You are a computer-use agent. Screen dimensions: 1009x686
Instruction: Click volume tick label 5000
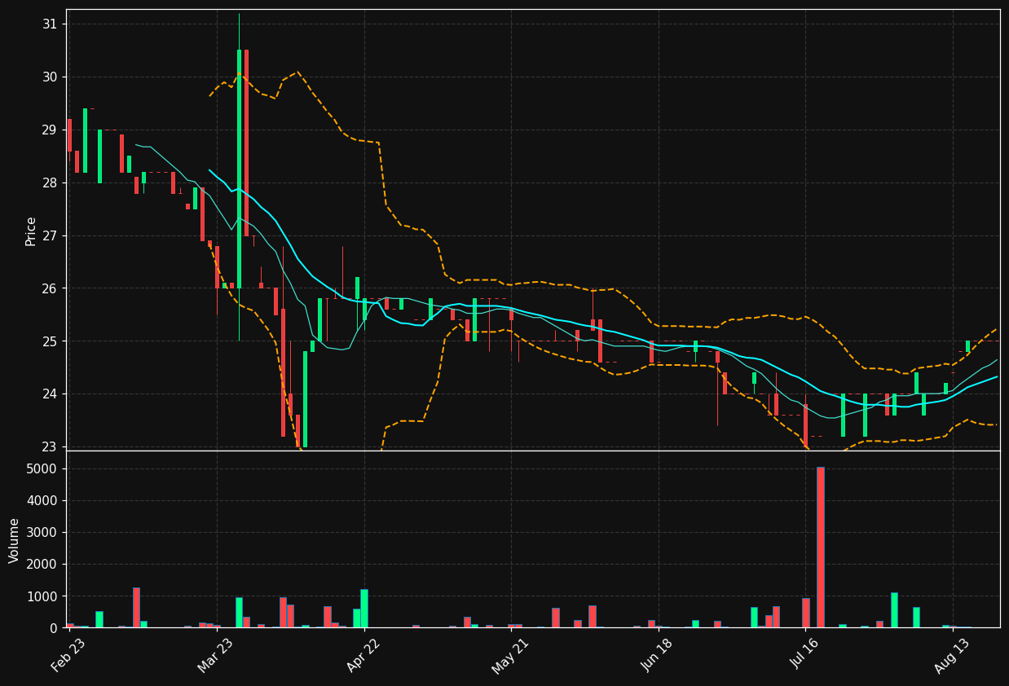(43, 469)
